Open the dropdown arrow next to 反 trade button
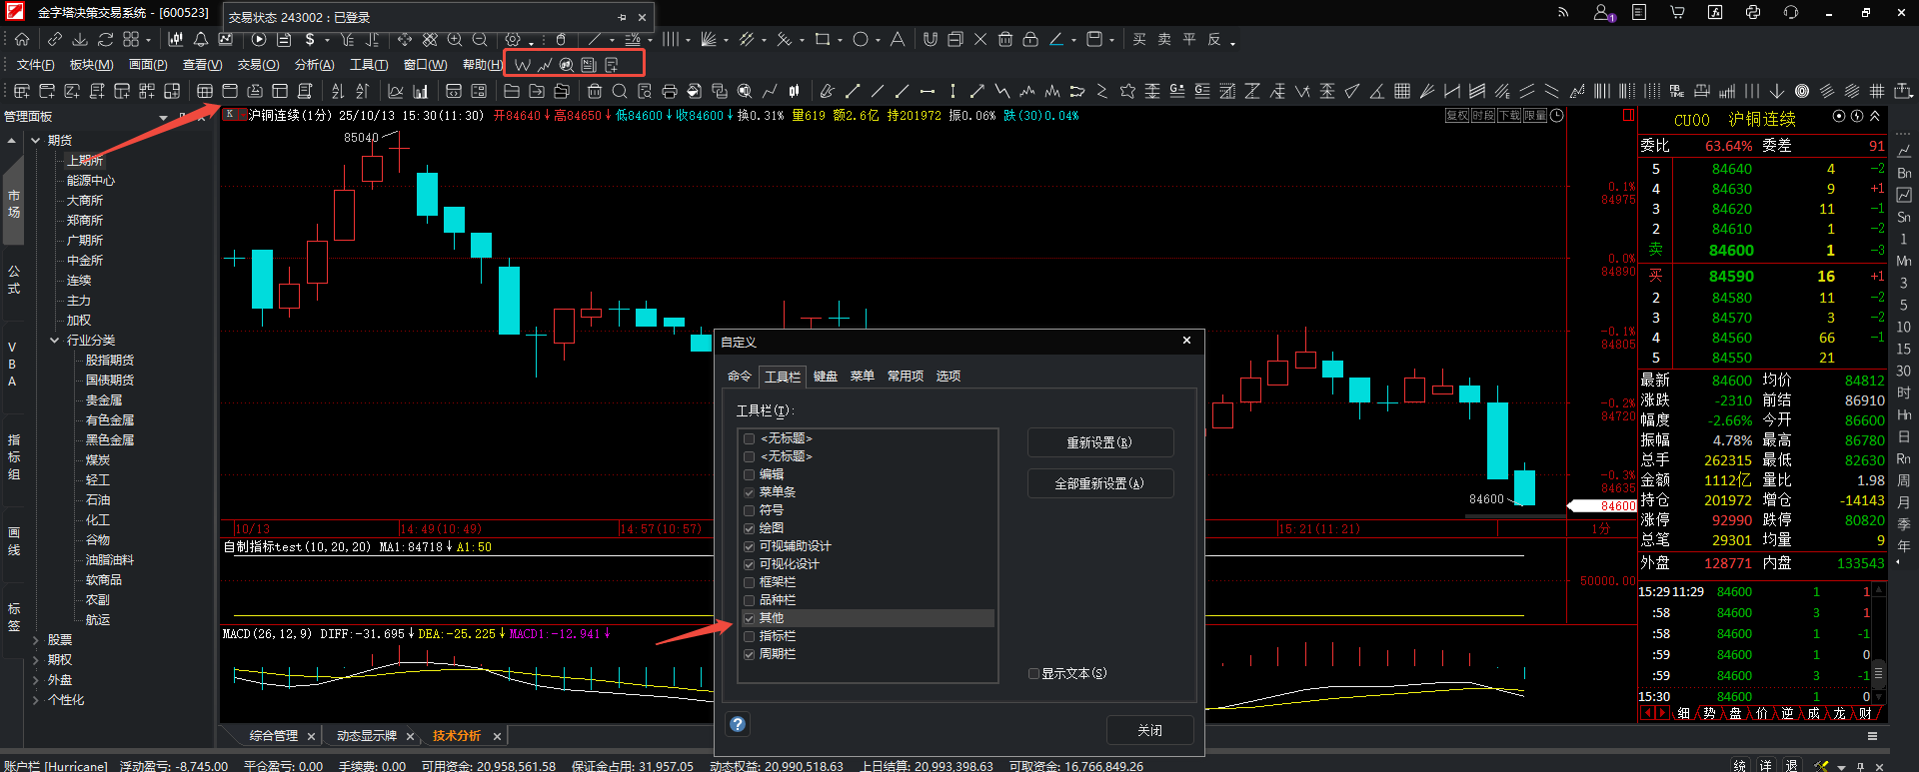Image resolution: width=1919 pixels, height=772 pixels. (x=1232, y=43)
